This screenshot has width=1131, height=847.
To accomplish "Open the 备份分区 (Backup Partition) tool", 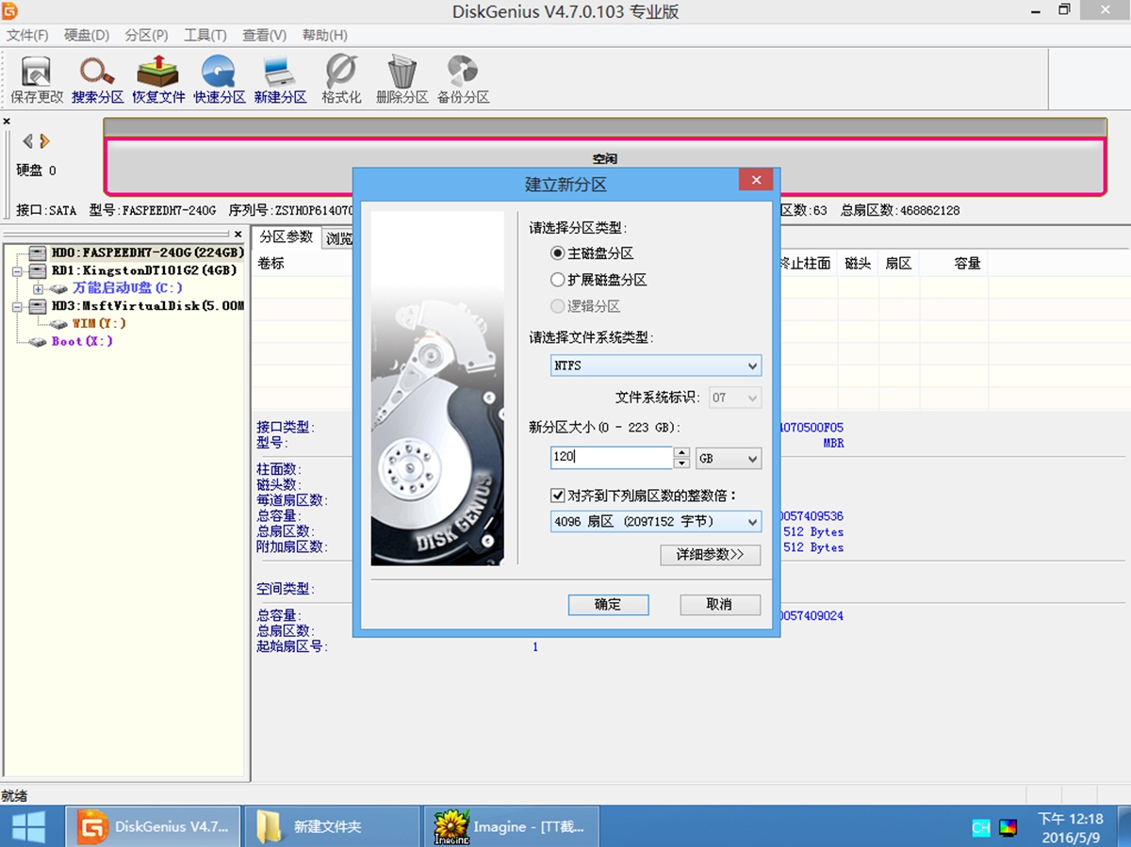I will point(463,78).
